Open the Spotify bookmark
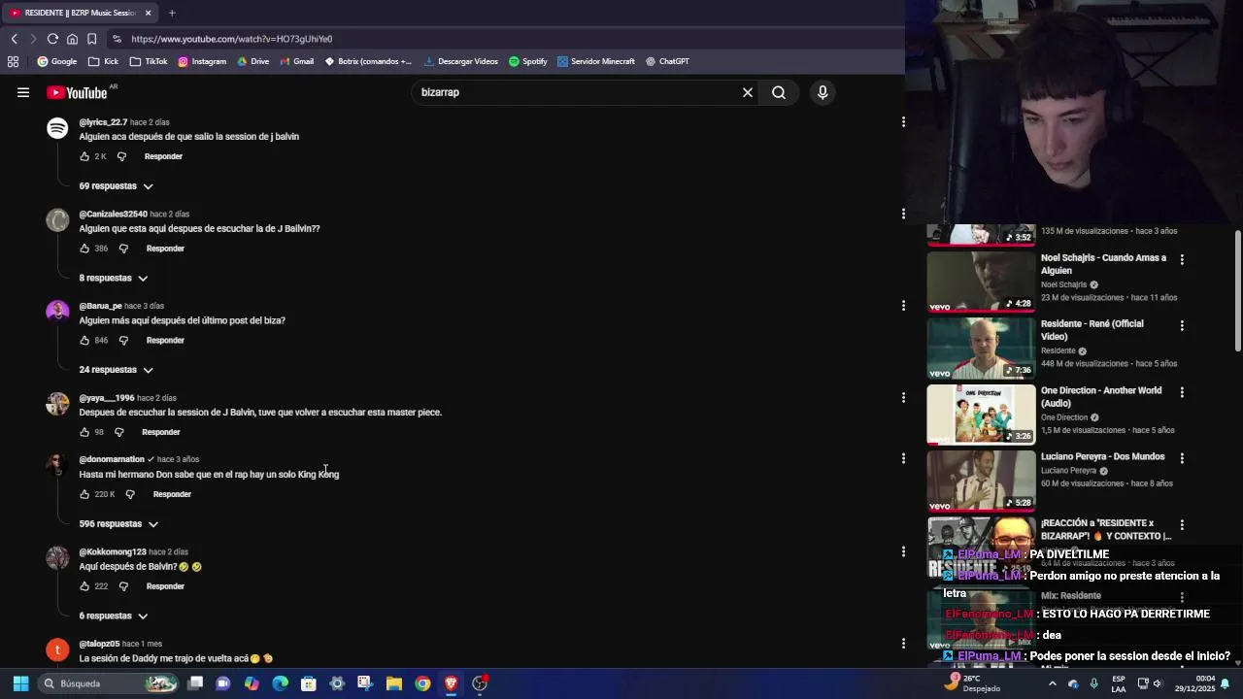This screenshot has height=699, width=1243. point(528,61)
